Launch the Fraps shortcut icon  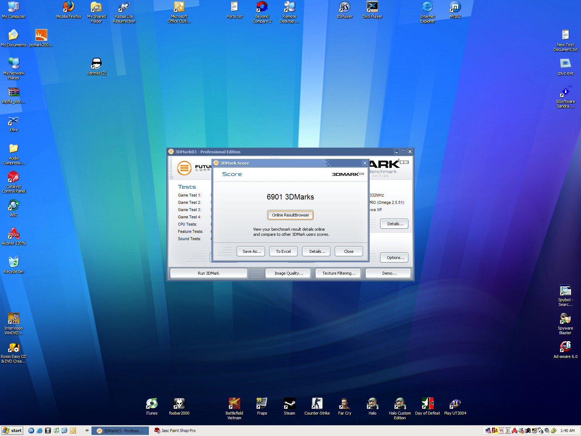[x=262, y=407]
